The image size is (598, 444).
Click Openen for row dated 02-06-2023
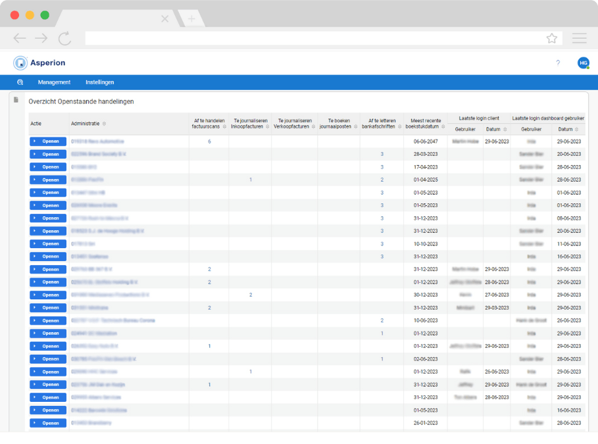point(48,359)
